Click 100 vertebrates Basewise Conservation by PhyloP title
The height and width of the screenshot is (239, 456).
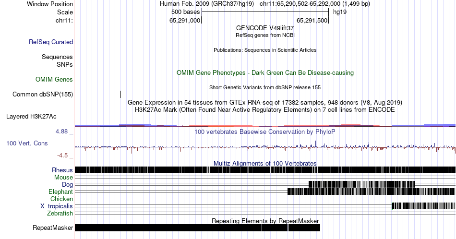coord(265,131)
